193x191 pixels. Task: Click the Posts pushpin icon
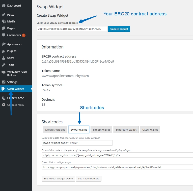click(x=4, y=15)
